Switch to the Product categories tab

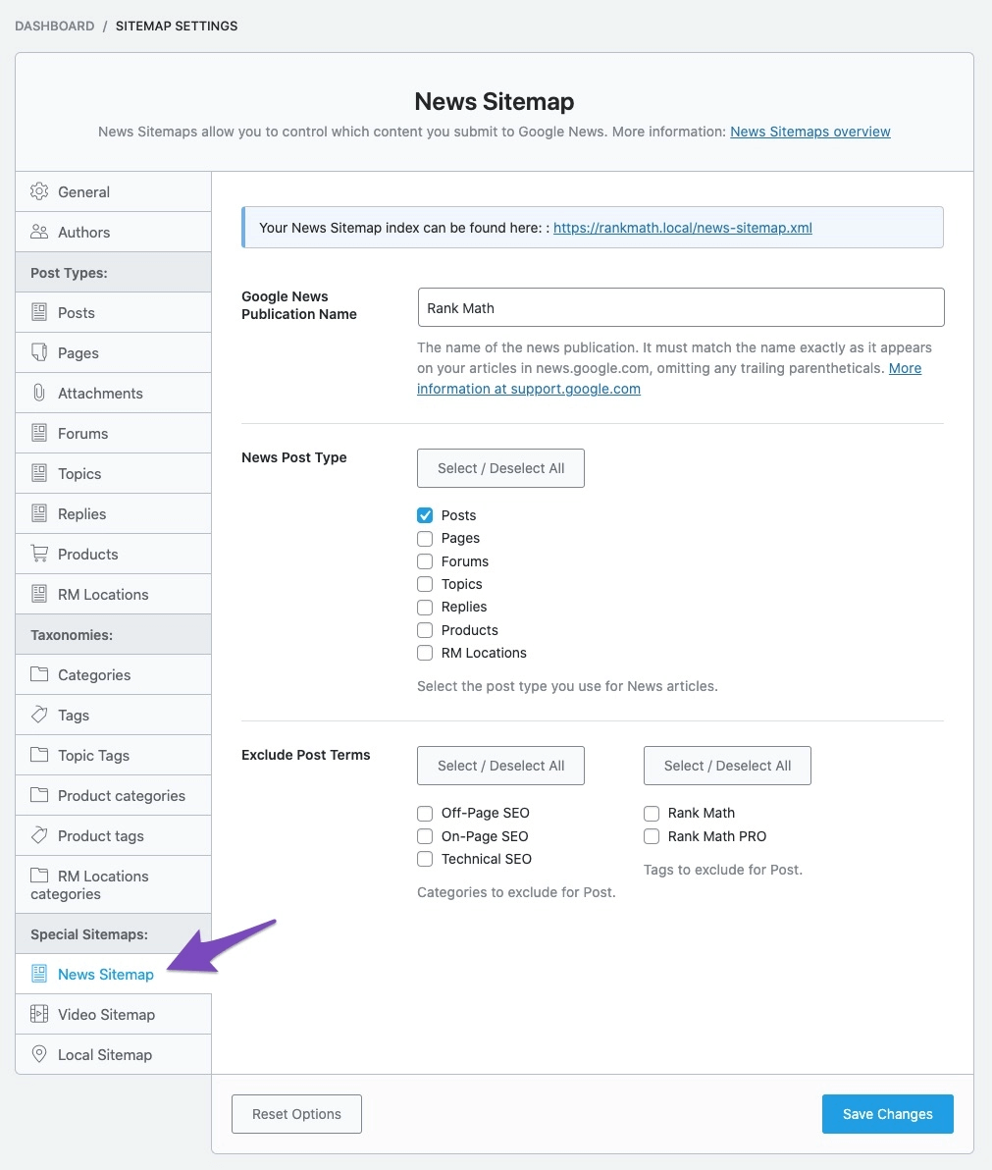[x=121, y=795]
